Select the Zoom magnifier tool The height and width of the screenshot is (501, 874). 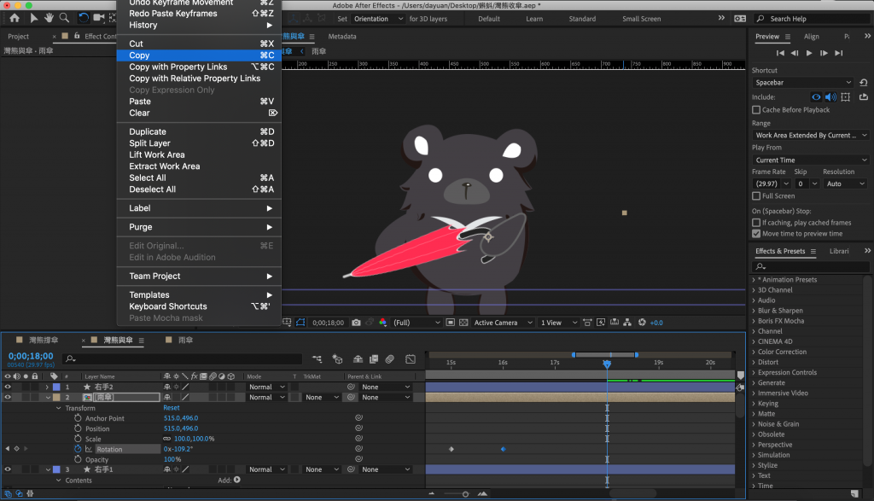click(65, 18)
